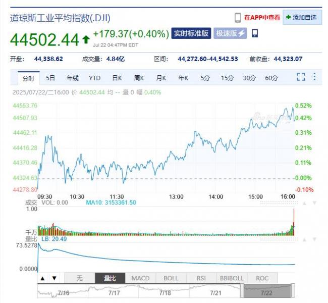Select the MACD indicator tab
328x303 pixels.
coord(140,278)
